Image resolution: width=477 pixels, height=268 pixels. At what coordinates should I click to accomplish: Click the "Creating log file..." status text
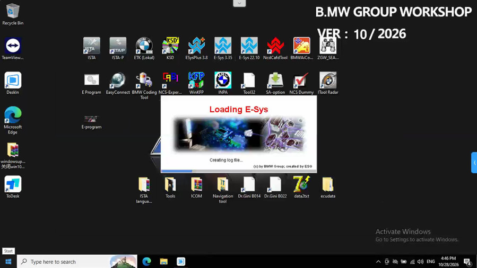tap(226, 160)
